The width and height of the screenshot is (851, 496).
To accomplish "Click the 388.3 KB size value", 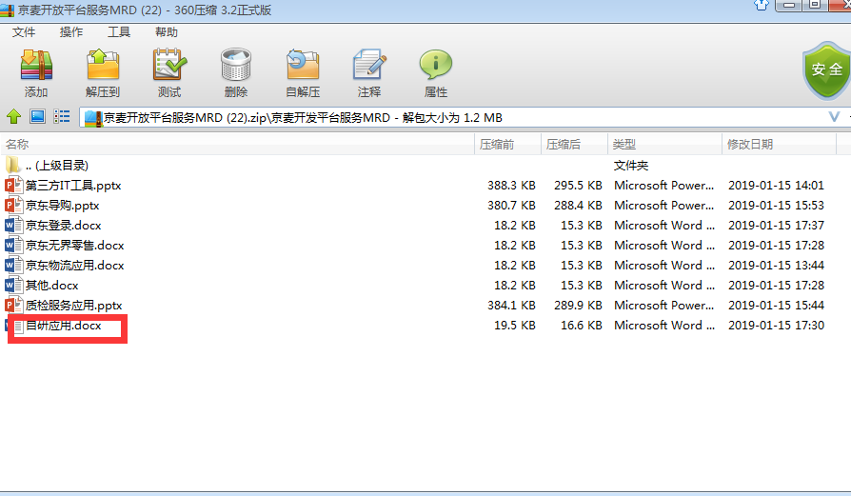I will tap(511, 185).
